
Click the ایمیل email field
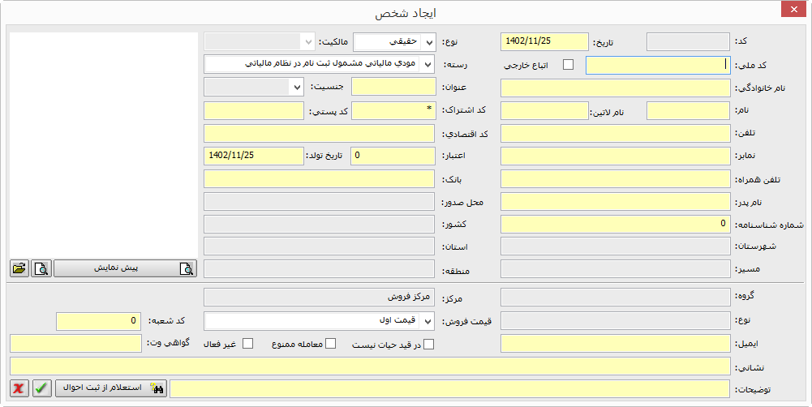[x=615, y=343]
